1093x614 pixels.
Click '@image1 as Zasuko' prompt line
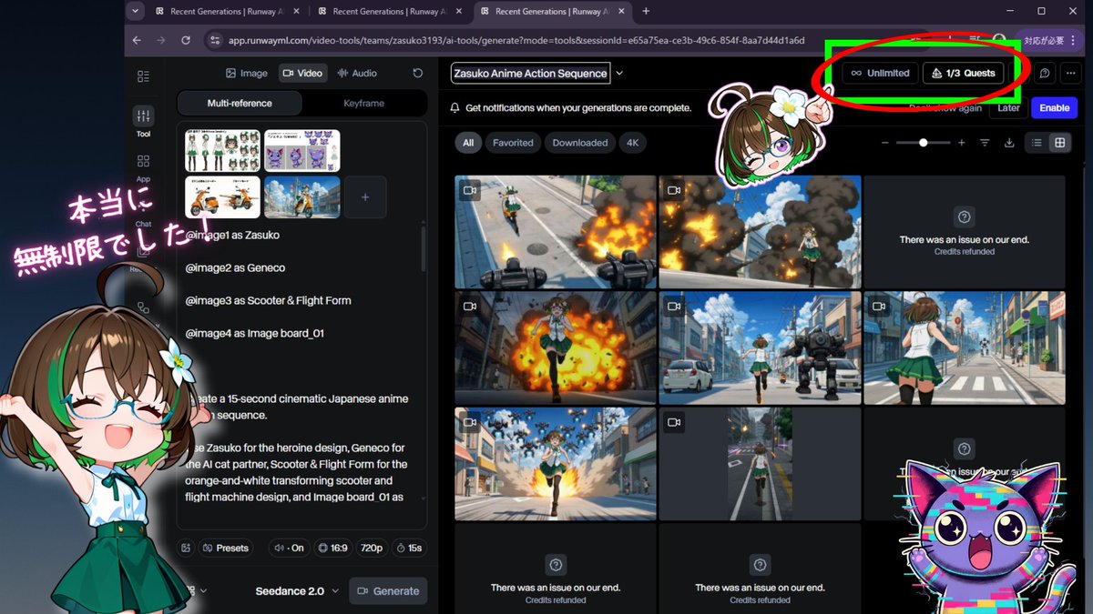pyautogui.click(x=232, y=235)
